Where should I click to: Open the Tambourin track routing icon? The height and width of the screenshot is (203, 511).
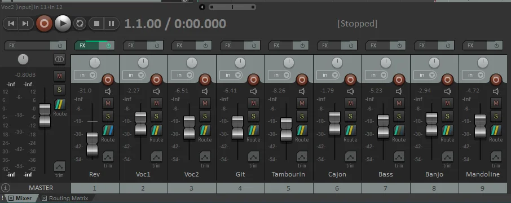pyautogui.click(x=302, y=130)
